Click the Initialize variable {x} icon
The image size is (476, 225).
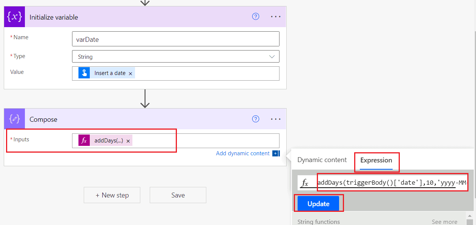(14, 17)
